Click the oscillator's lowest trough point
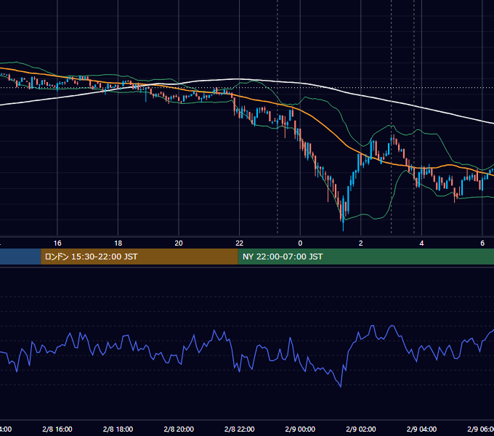Image resolution: width=494 pixels, height=436 pixels. pos(341,387)
